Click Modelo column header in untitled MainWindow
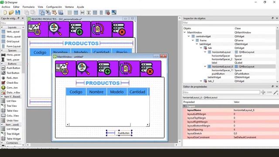This screenshot has height=157, width=279. point(117,92)
